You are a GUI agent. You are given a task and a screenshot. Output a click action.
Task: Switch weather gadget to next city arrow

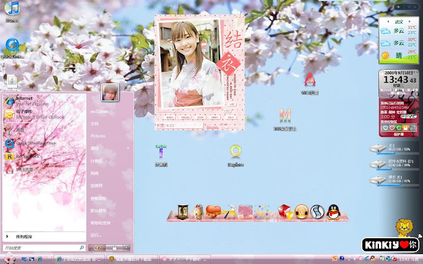pyautogui.click(x=409, y=22)
